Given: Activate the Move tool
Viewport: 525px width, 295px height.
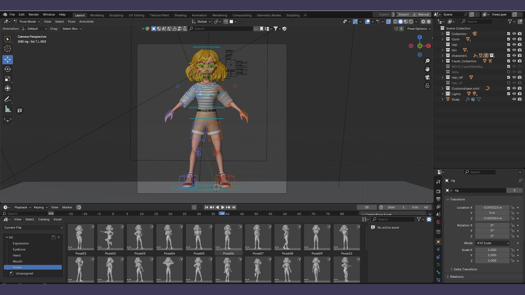Looking at the screenshot, I should point(8,60).
